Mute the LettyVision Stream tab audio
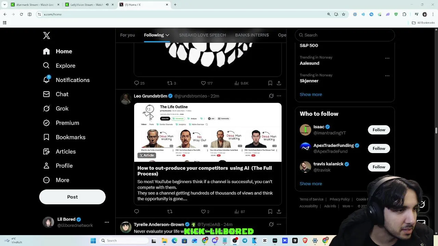 point(107,5)
